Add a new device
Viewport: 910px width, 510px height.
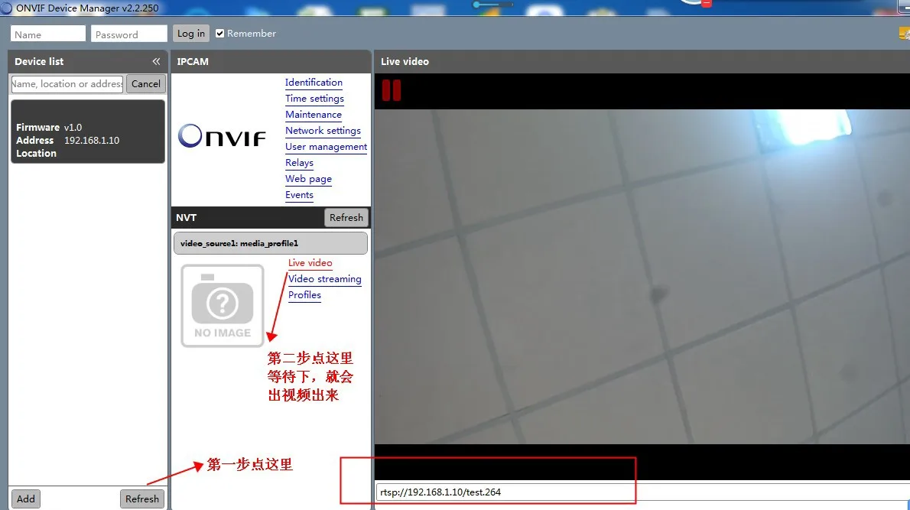(25, 498)
